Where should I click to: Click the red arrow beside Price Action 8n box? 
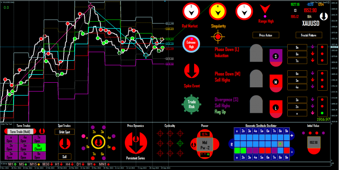(x=313, y=54)
